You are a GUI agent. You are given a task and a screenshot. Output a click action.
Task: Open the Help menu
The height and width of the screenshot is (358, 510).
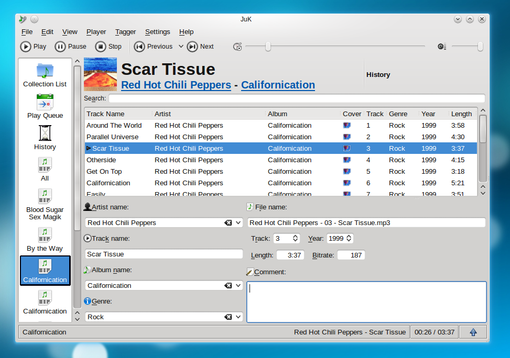(x=186, y=32)
